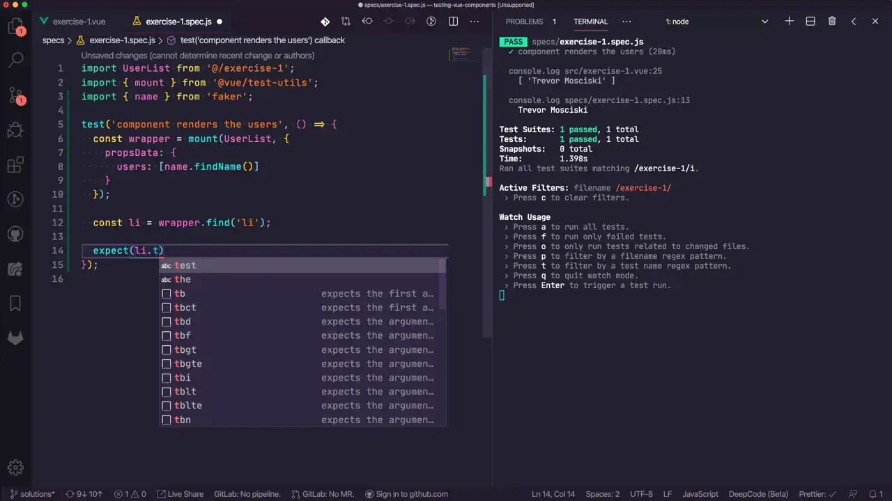Pick the 'tbgt' snippet suggestion
Viewport: 892px width, 501px height.
(x=302, y=349)
